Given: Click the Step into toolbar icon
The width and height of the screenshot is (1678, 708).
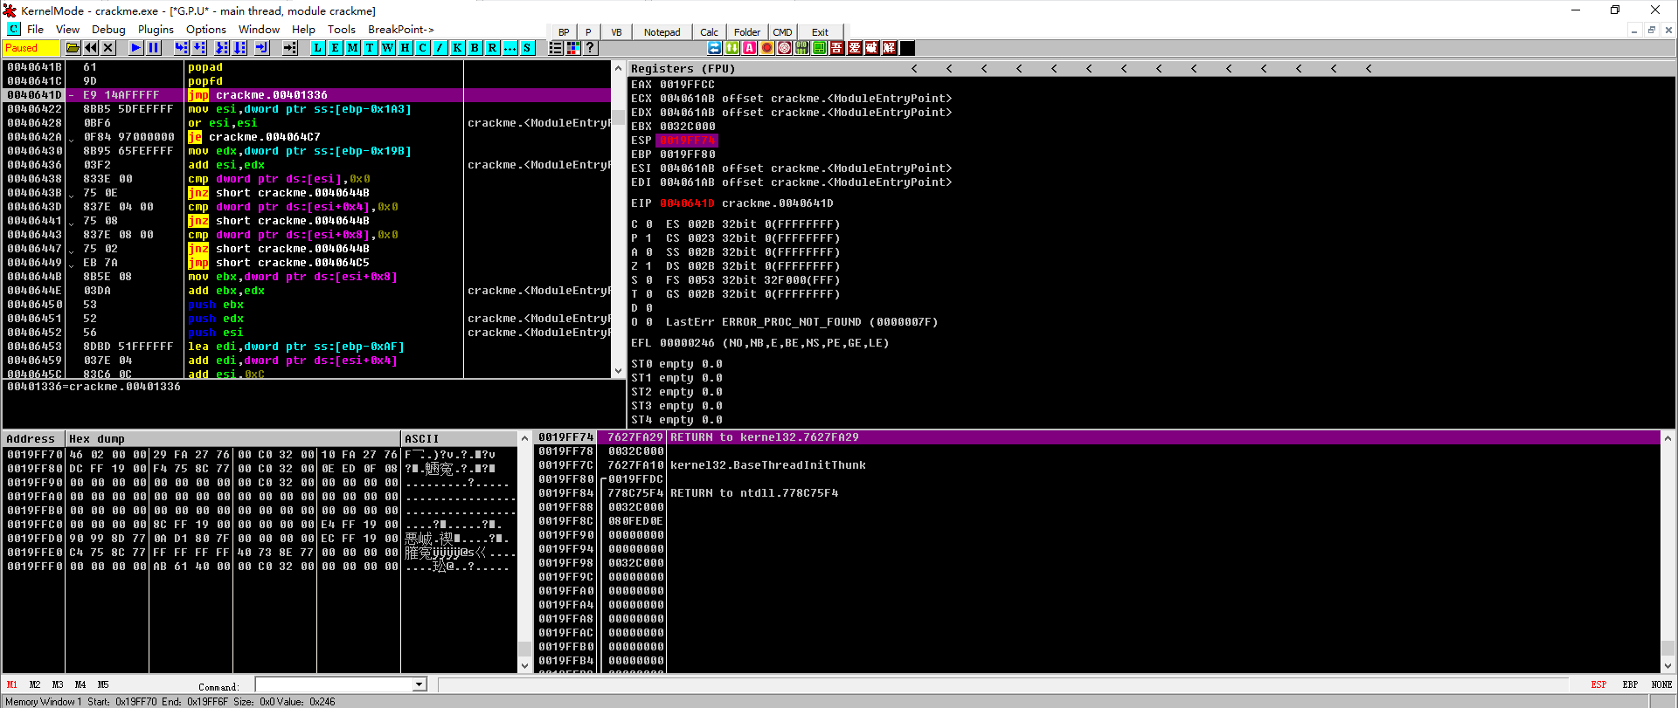Looking at the screenshot, I should (182, 48).
